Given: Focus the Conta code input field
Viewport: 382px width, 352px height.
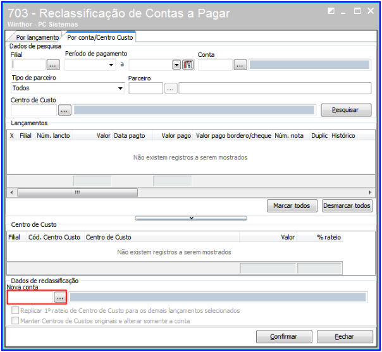Looking at the screenshot, I should click(215, 65).
